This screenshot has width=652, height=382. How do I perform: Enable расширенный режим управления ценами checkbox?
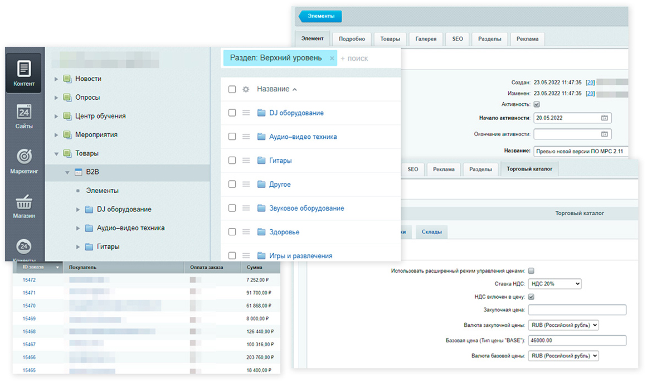point(531,271)
